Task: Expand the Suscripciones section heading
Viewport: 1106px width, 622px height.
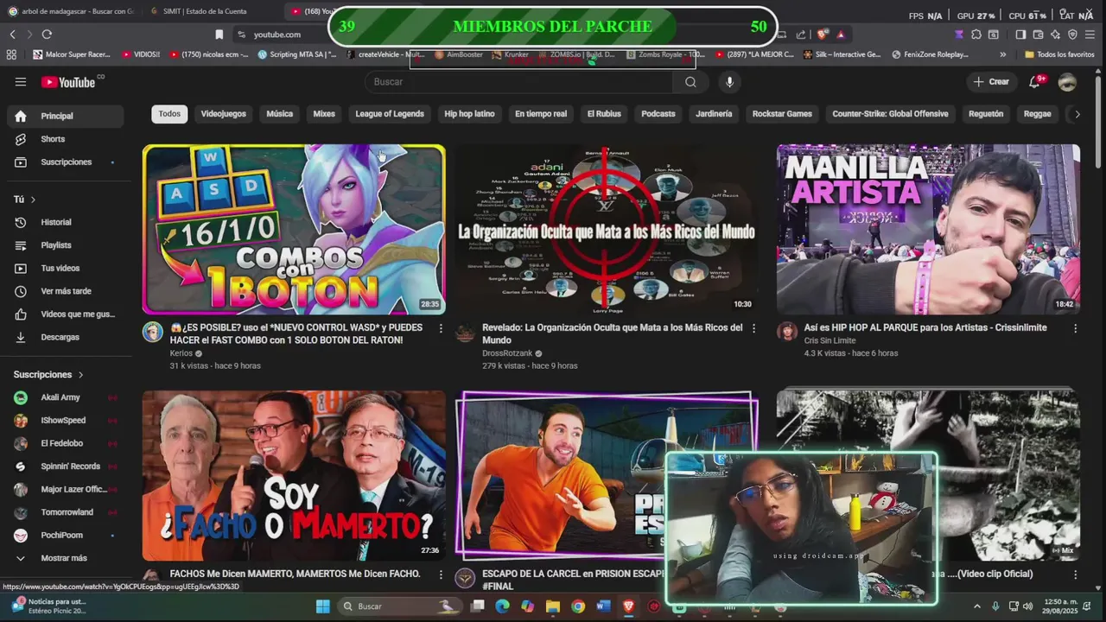Action: (x=48, y=375)
